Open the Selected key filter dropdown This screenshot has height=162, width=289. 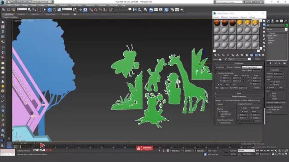pyautogui.click(x=246, y=151)
